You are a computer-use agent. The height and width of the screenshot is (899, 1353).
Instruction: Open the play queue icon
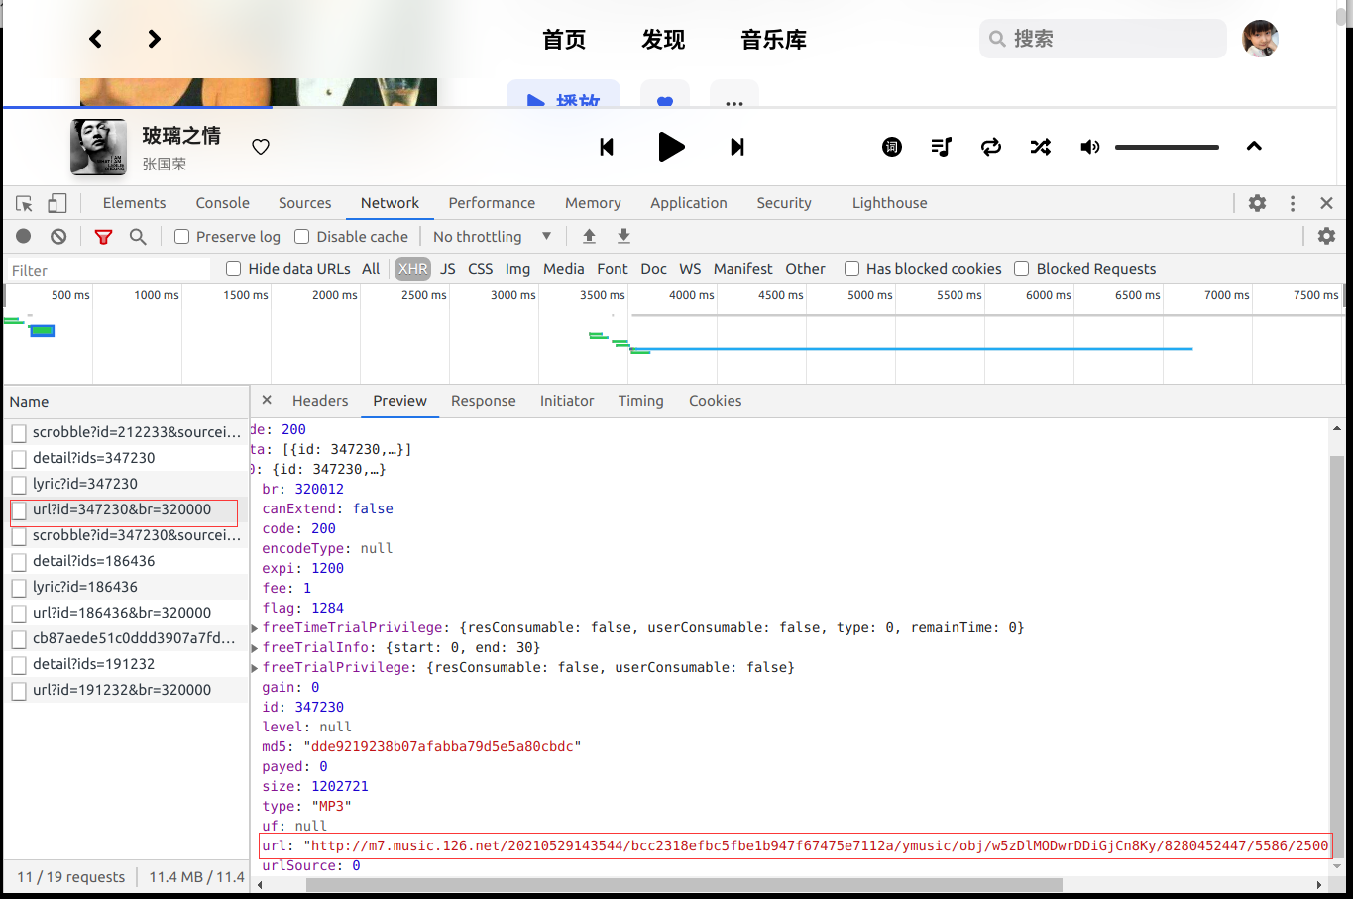(x=941, y=147)
